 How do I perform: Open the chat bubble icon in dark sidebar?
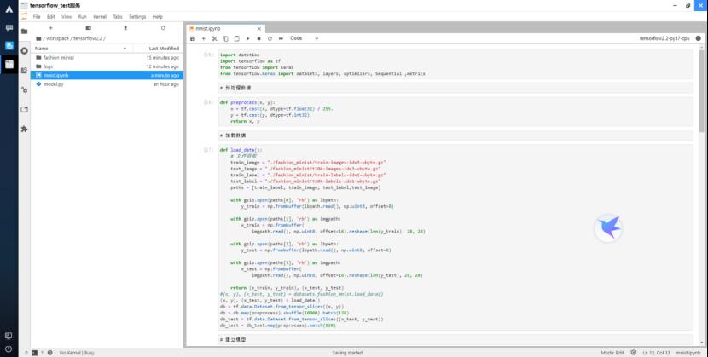(x=9, y=27)
